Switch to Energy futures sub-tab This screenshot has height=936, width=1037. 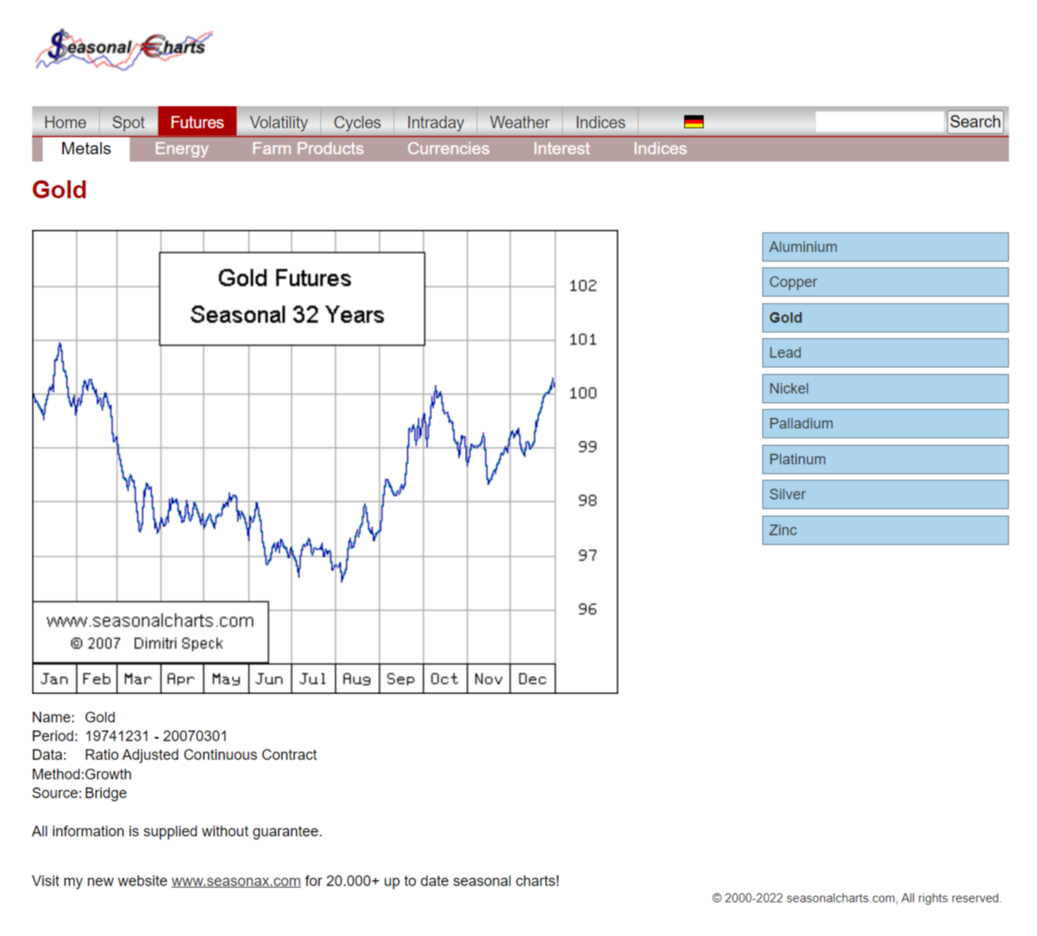click(181, 149)
